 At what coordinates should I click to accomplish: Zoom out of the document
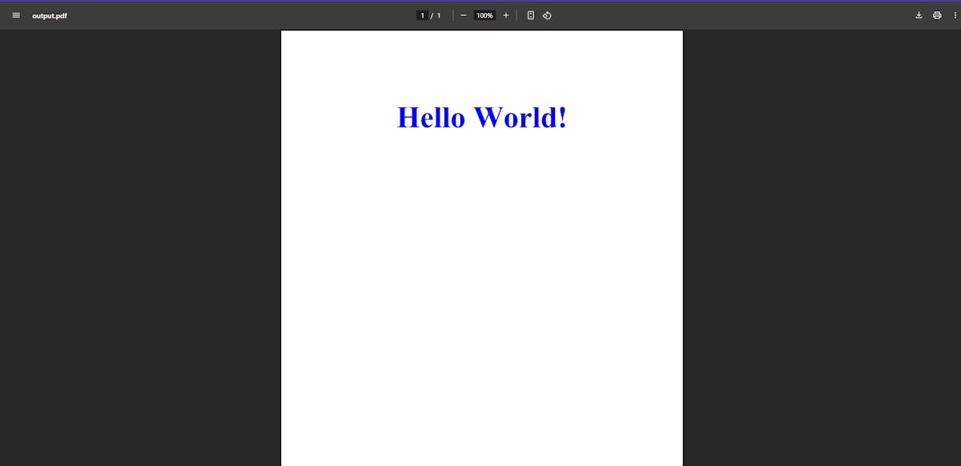coord(463,14)
